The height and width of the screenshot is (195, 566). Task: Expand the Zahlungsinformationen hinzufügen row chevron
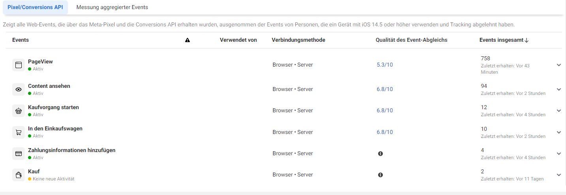click(x=559, y=154)
